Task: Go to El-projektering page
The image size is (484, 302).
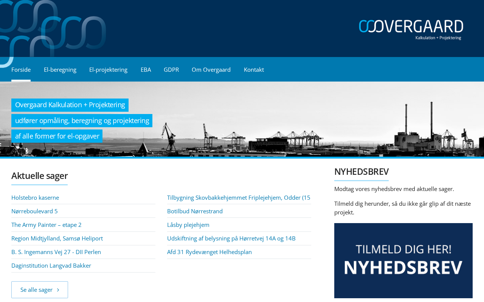Action: click(x=108, y=69)
